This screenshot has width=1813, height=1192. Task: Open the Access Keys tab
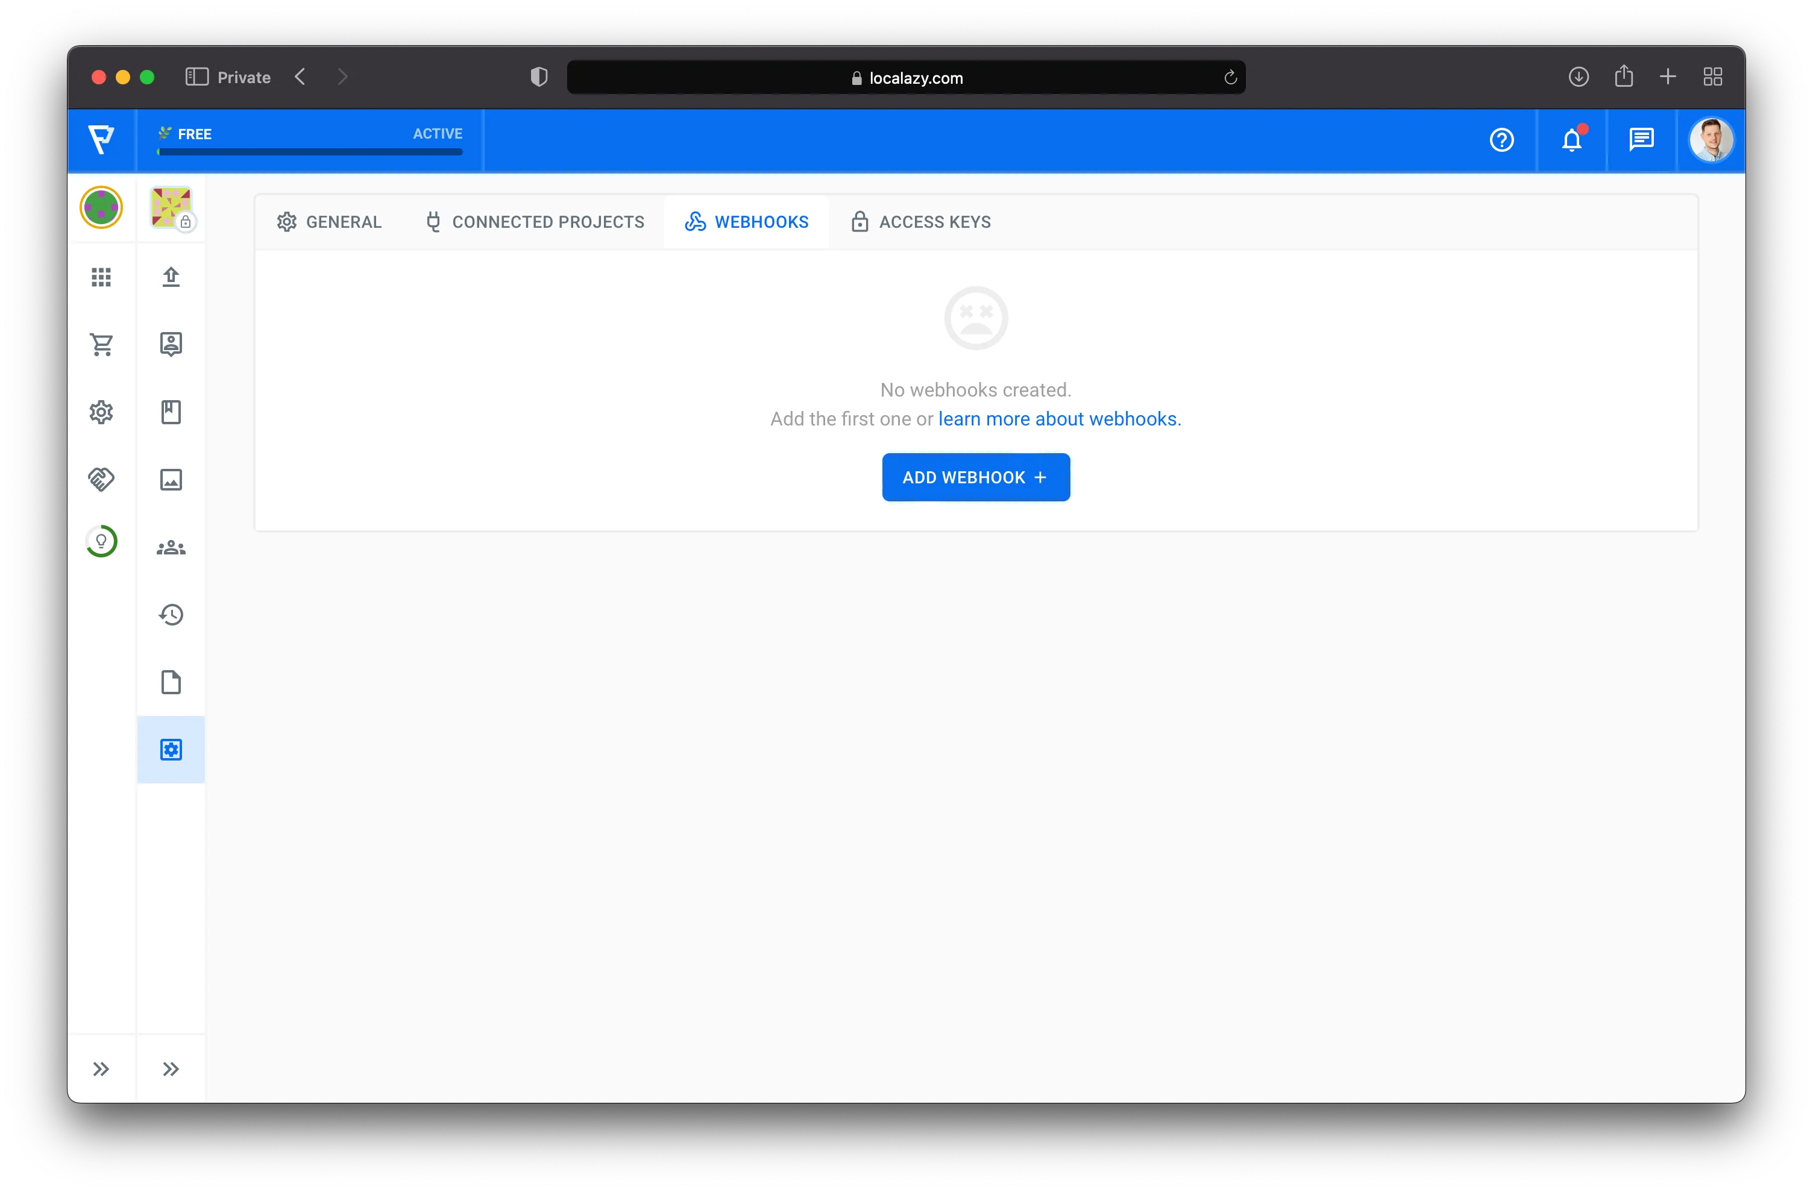coord(920,222)
